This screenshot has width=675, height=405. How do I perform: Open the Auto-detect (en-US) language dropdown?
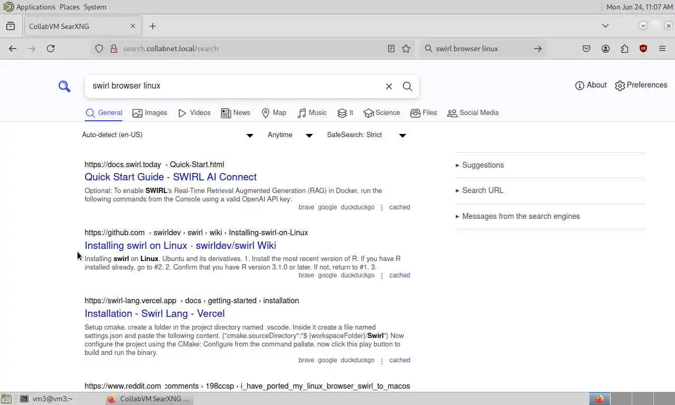point(168,135)
